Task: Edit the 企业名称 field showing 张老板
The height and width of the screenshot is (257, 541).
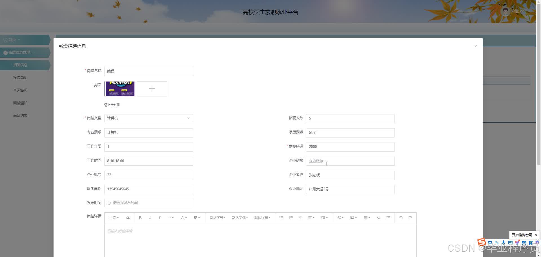Action: pyautogui.click(x=350, y=175)
